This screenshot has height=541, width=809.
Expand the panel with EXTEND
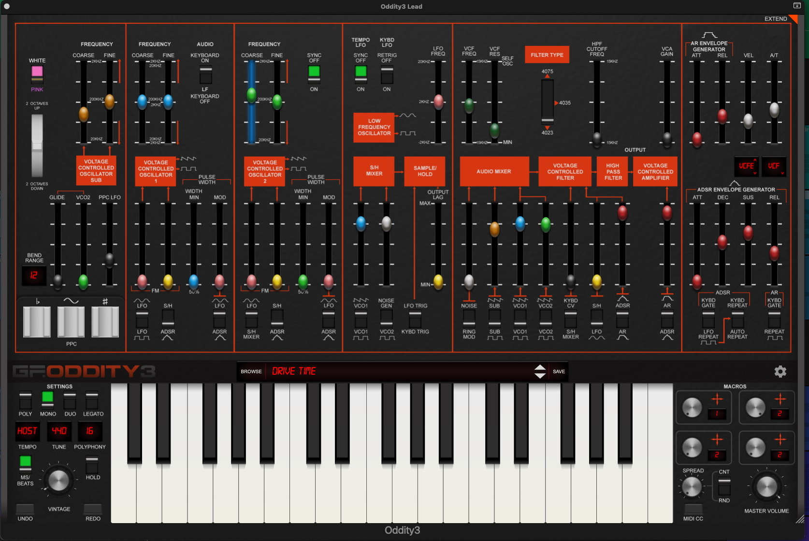click(x=776, y=19)
